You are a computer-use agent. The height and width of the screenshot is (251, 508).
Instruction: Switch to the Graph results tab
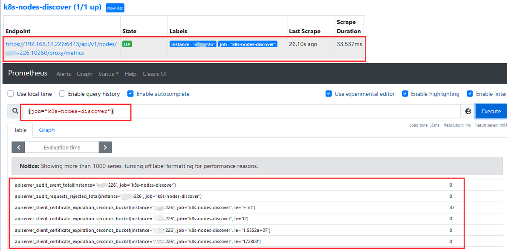click(x=47, y=130)
